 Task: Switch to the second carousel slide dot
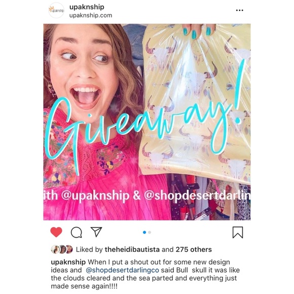coord(150,232)
